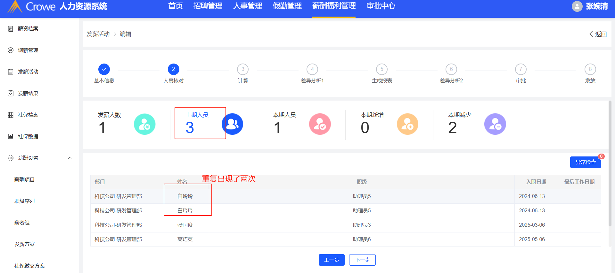Screen dimensions: 615x273
Task: Open the 首页 top menu
Action: (176, 6)
